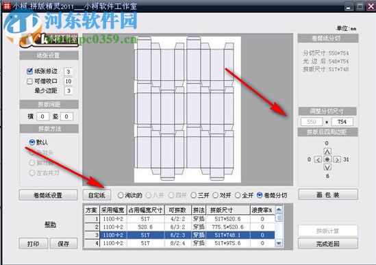This screenshot has width=376, height=265.
Task: Click the 竖 spacing input field
Action: click(x=66, y=116)
